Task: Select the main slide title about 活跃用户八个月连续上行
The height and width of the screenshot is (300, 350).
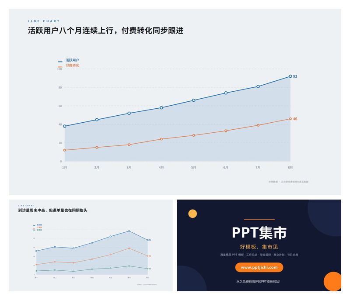Action: pyautogui.click(x=105, y=31)
